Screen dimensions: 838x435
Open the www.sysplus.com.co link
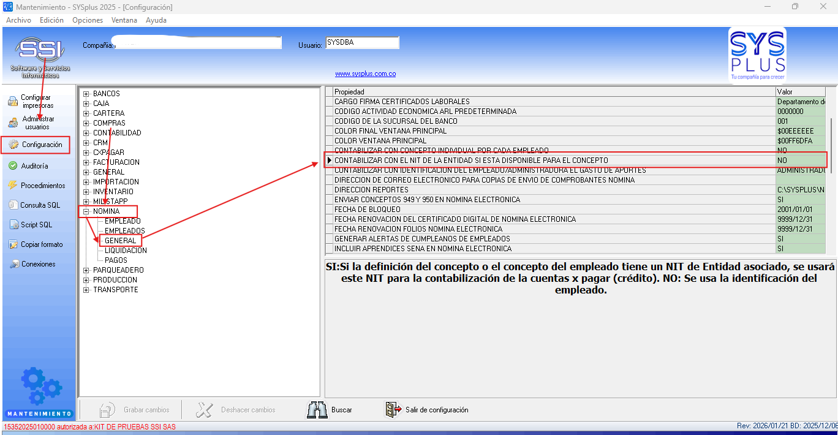click(x=365, y=74)
